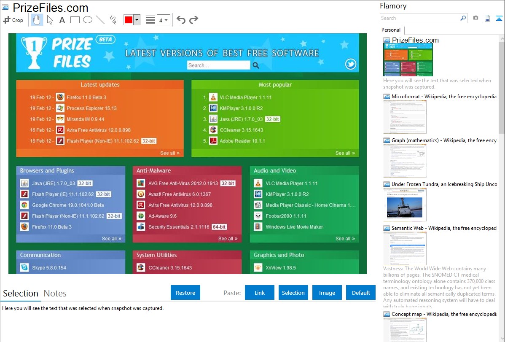Click the website search magnifier icon
This screenshot has height=342, width=505.
[256, 65]
